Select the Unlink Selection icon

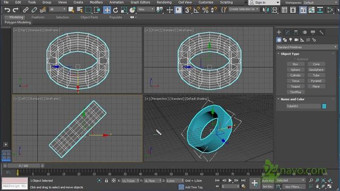point(34,10)
